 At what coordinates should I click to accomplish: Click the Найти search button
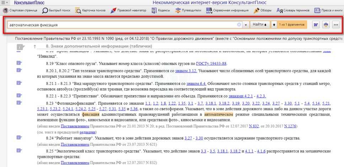tap(260, 25)
